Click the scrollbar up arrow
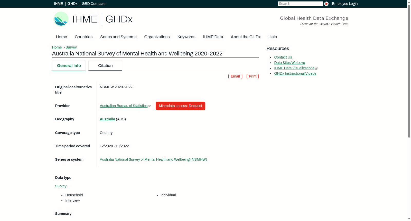The width and height of the screenshot is (411, 221). point(409,2)
